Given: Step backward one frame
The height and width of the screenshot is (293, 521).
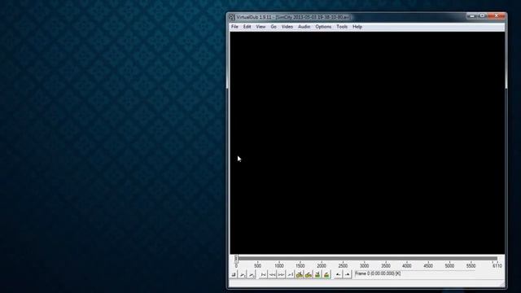Looking at the screenshot, I should coord(272,274).
